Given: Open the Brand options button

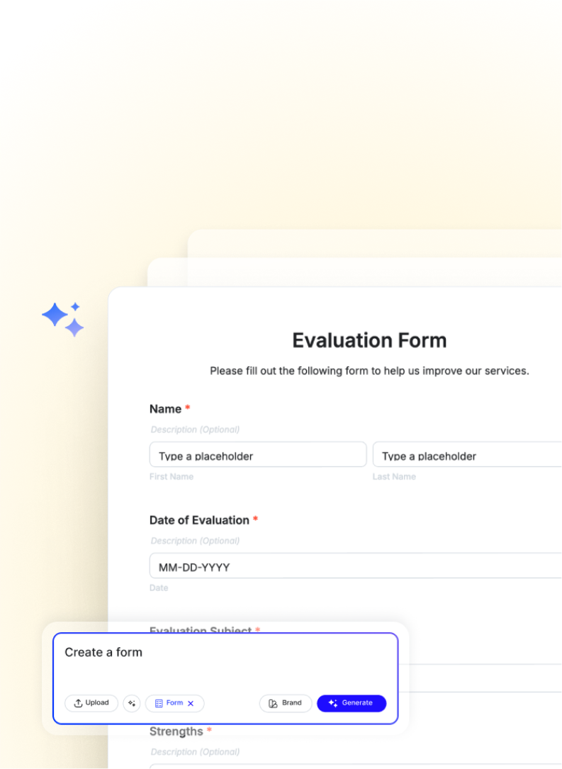Looking at the screenshot, I should 286,703.
